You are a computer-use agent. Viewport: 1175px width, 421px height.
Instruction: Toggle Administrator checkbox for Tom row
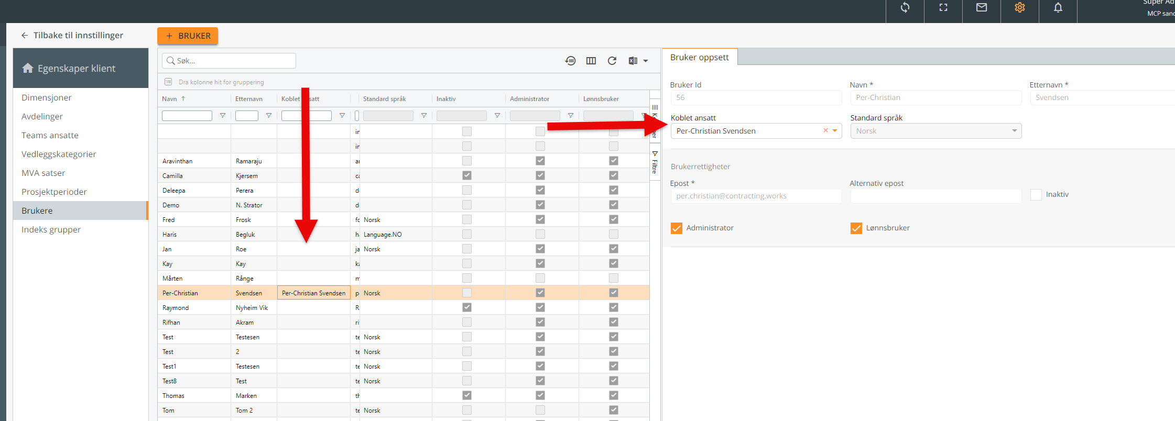point(540,410)
